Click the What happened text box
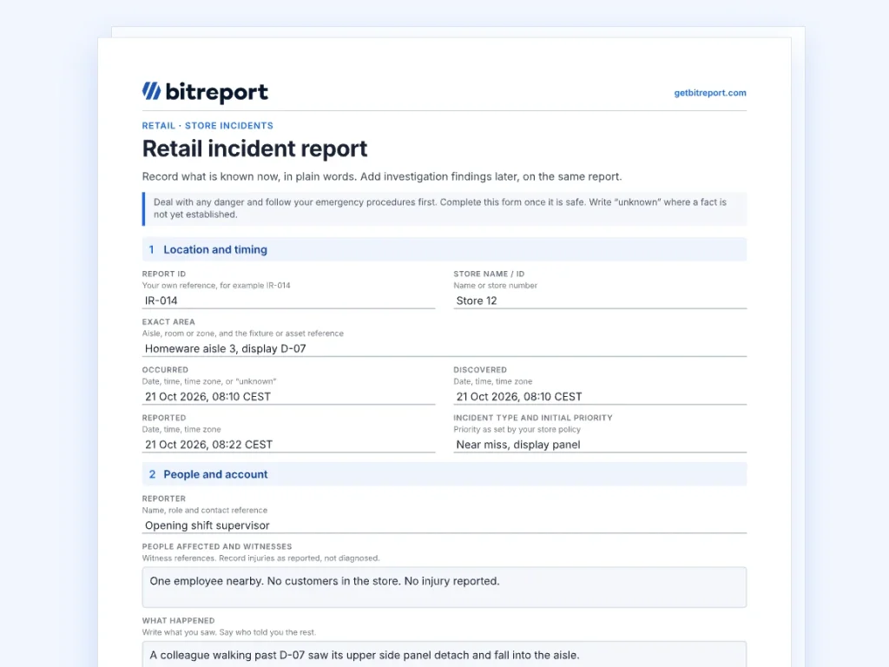Screen dimensions: 889x667 [444, 655]
